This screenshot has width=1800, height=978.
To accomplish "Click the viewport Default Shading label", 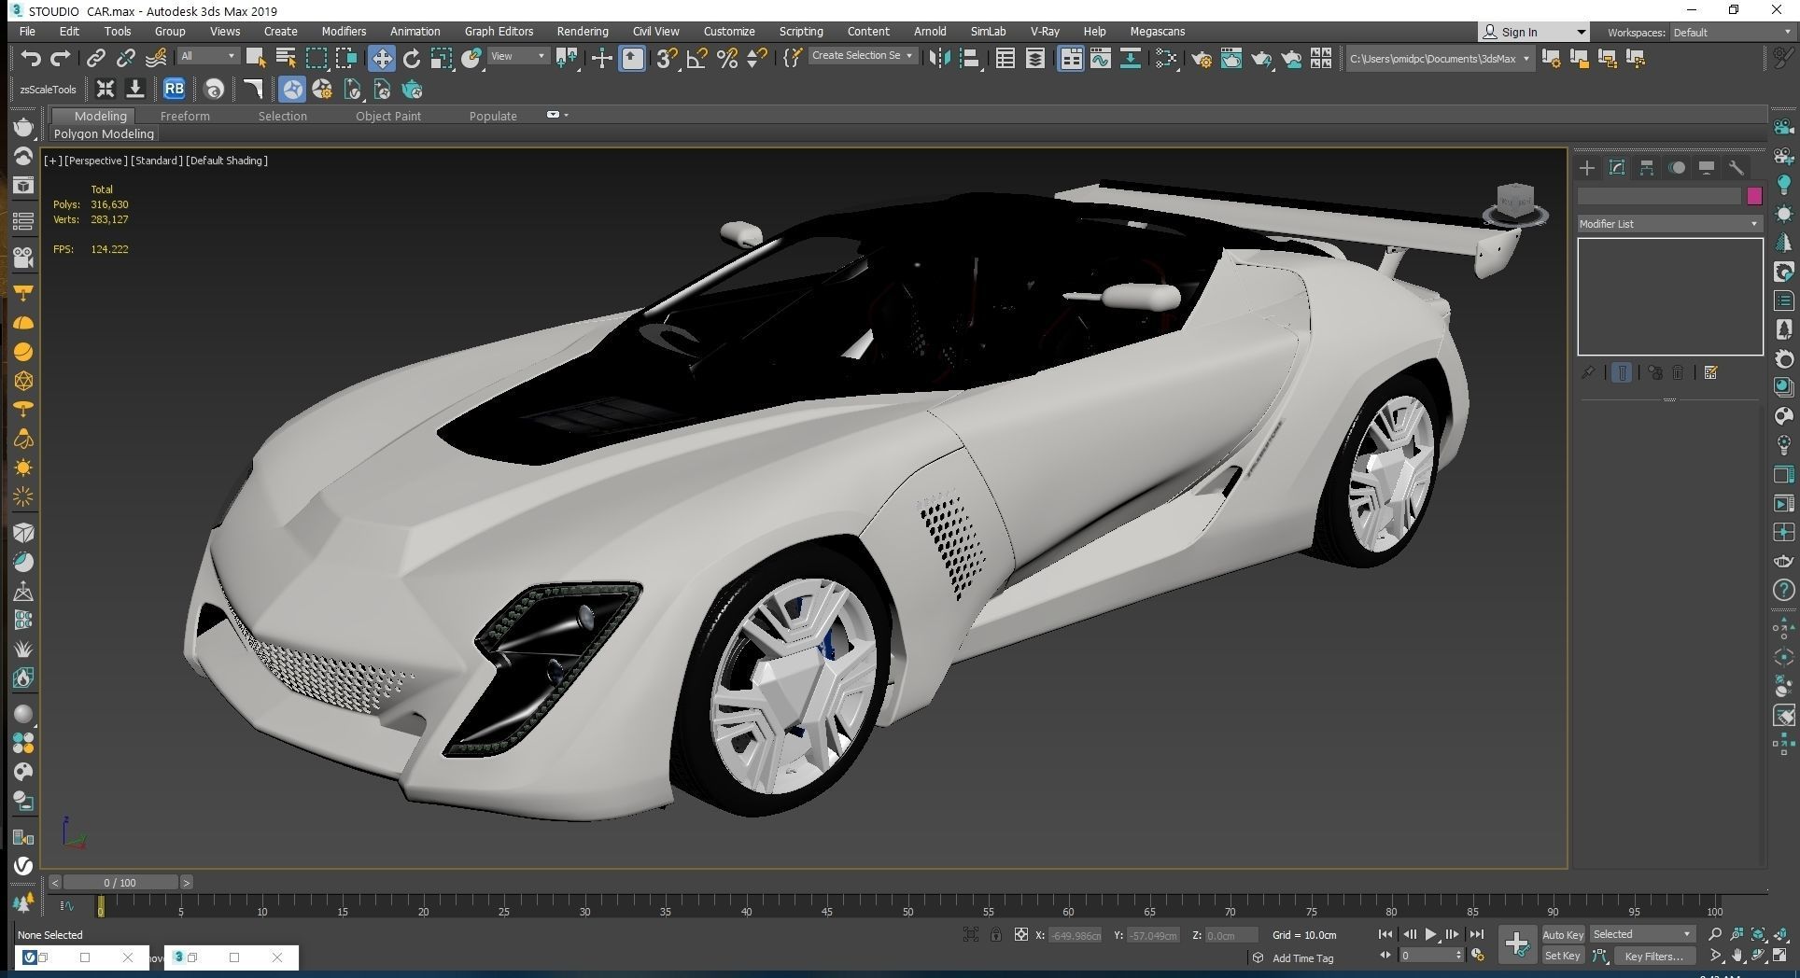I will click(x=227, y=161).
